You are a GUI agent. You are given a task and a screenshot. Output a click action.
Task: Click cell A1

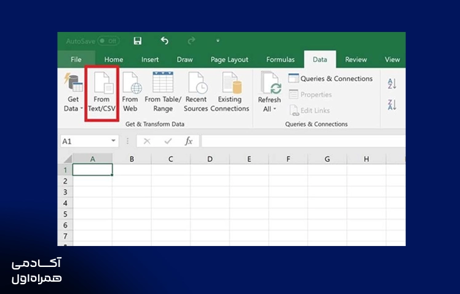pos(92,170)
